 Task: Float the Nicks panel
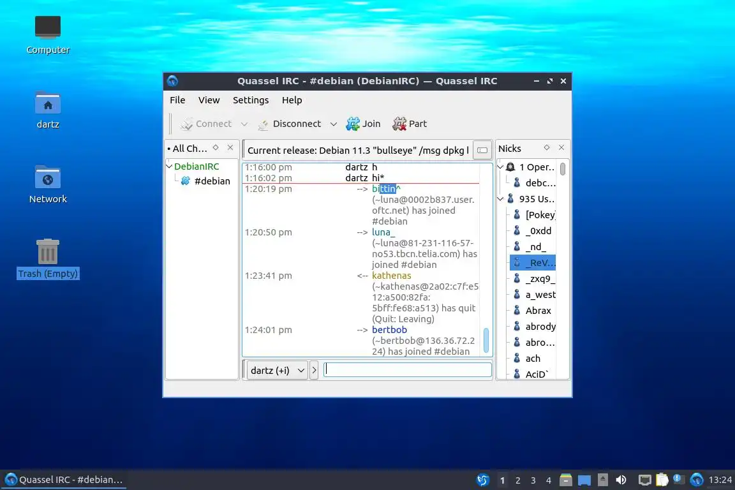(x=547, y=148)
